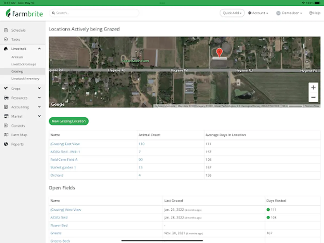Image resolution: width=324 pixels, height=243 pixels.
Task: Click the Schedule calendar icon in sidebar
Action: pyautogui.click(x=6, y=30)
